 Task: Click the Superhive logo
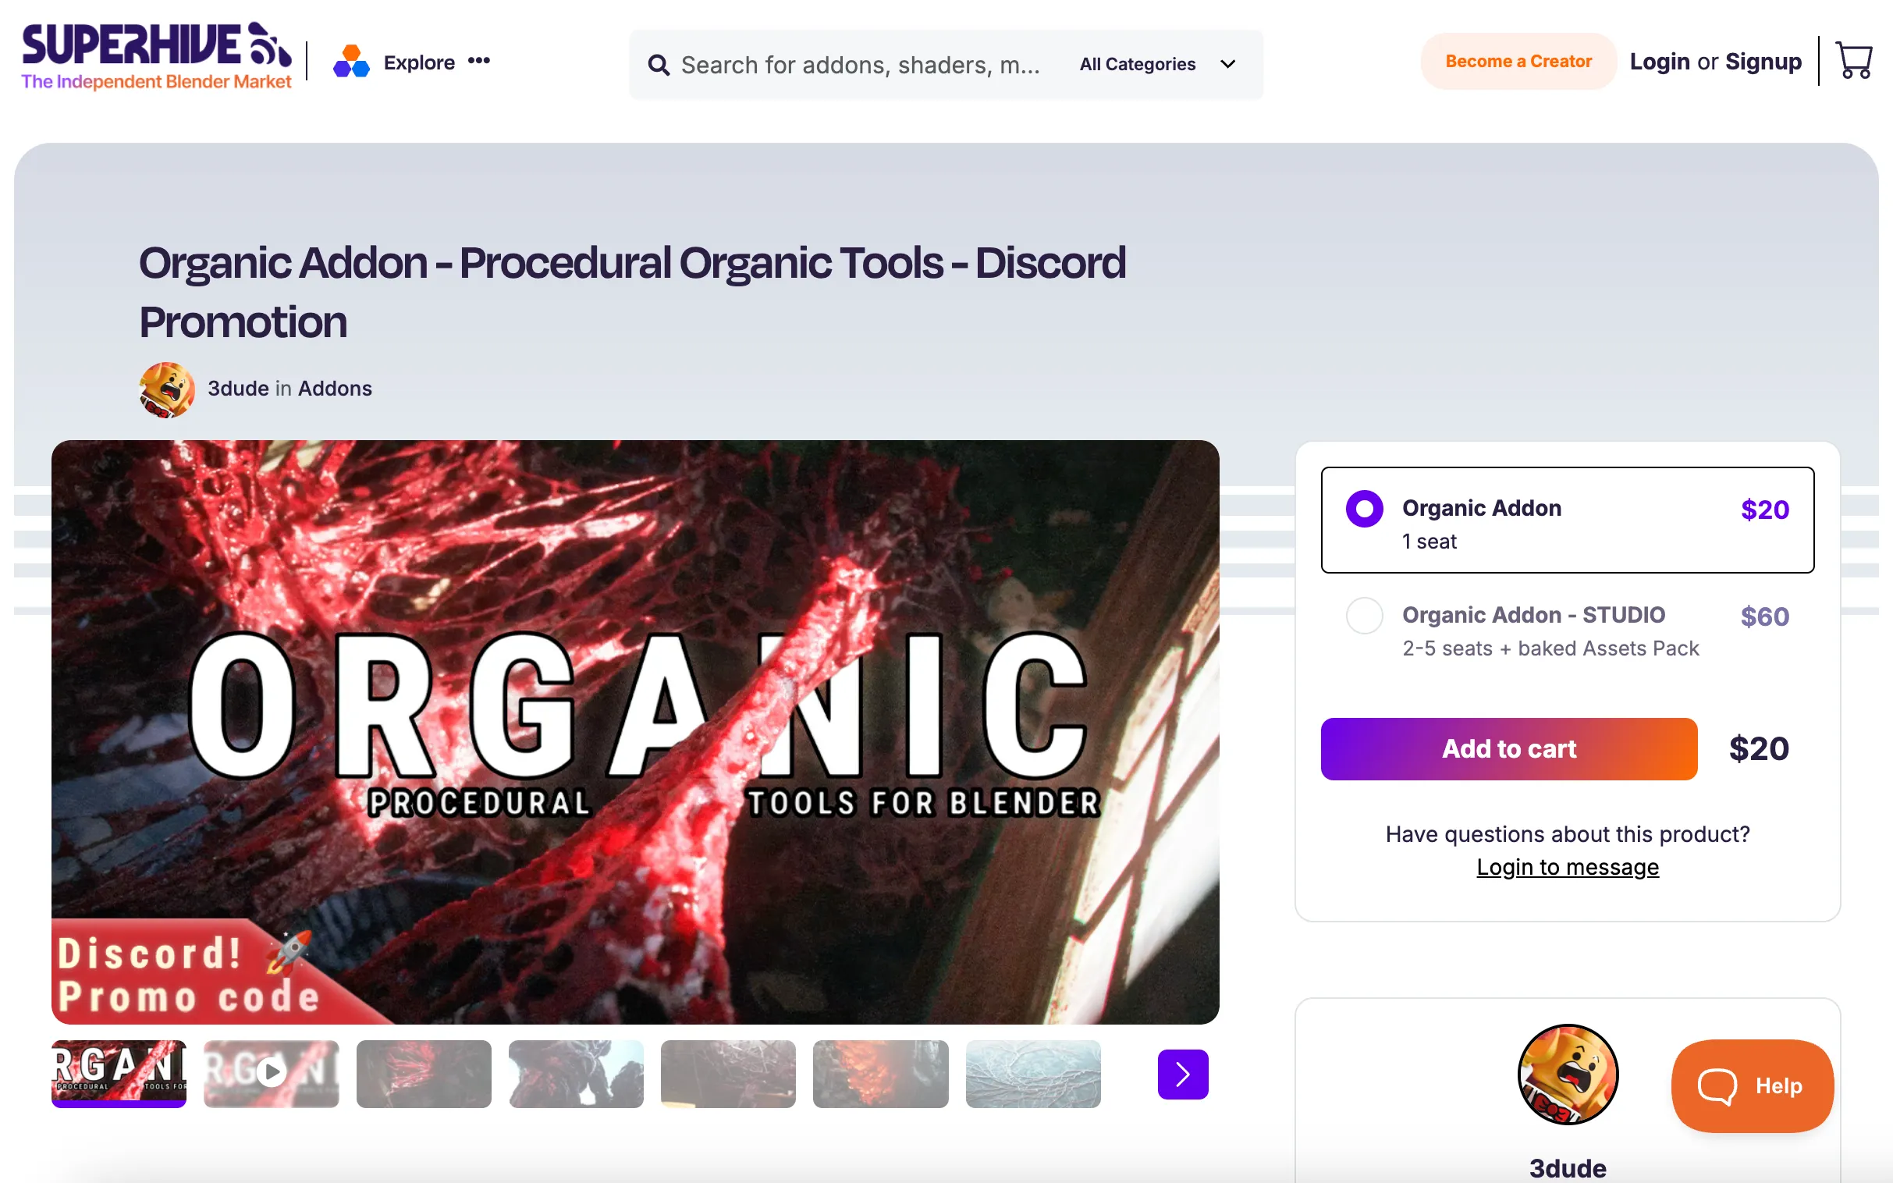click(156, 56)
